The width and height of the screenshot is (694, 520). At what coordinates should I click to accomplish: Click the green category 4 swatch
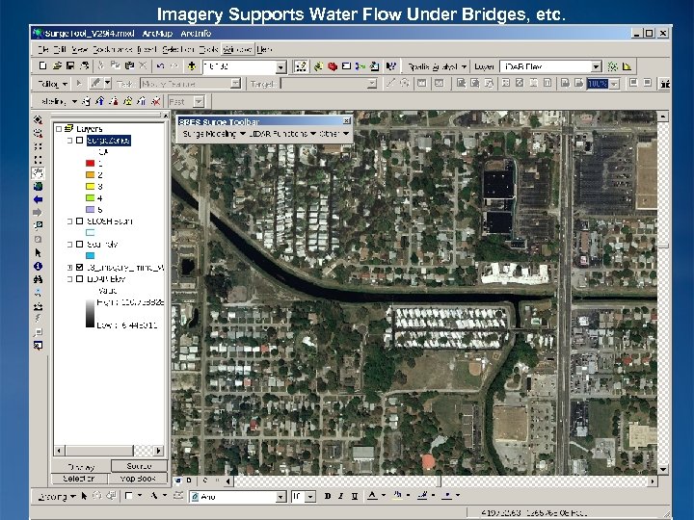(91, 197)
